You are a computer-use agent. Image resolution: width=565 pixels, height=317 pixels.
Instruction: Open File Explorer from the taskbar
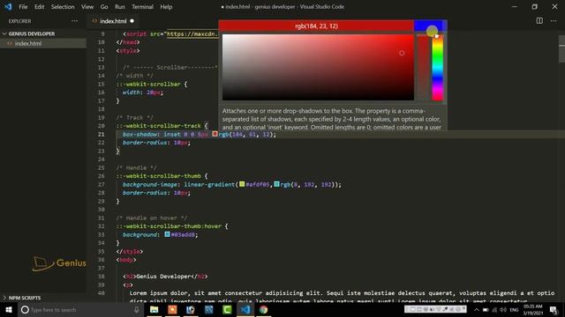(x=154, y=309)
